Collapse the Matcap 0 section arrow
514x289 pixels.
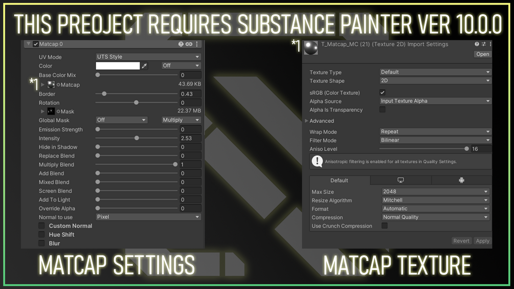pos(29,44)
